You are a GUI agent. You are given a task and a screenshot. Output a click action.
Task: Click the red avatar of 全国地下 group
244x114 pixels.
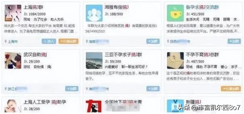tap(94, 106)
